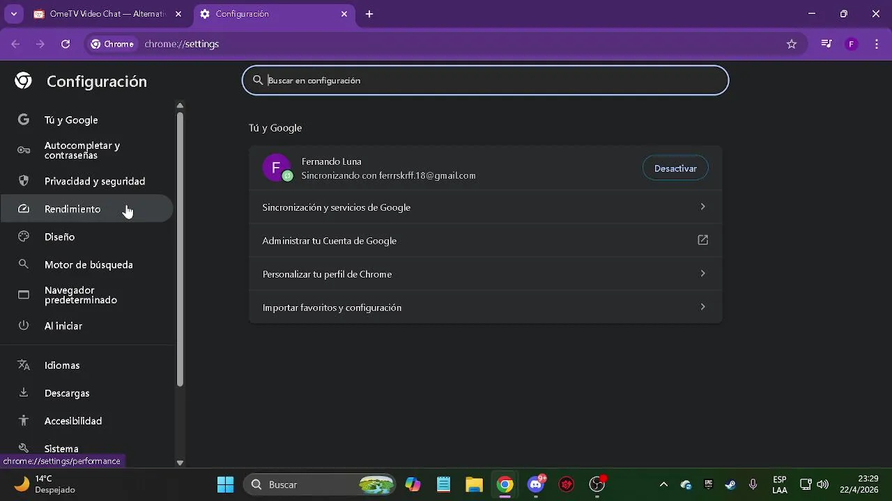Show hidden system tray icons
Viewport: 892px width, 501px height.
(663, 484)
